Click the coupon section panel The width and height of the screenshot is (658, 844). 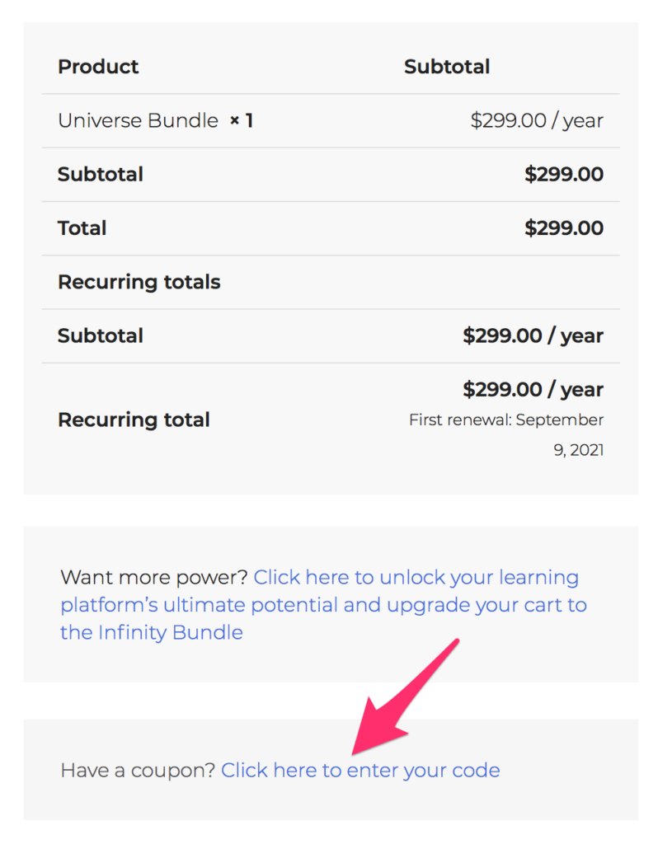pyautogui.click(x=330, y=768)
